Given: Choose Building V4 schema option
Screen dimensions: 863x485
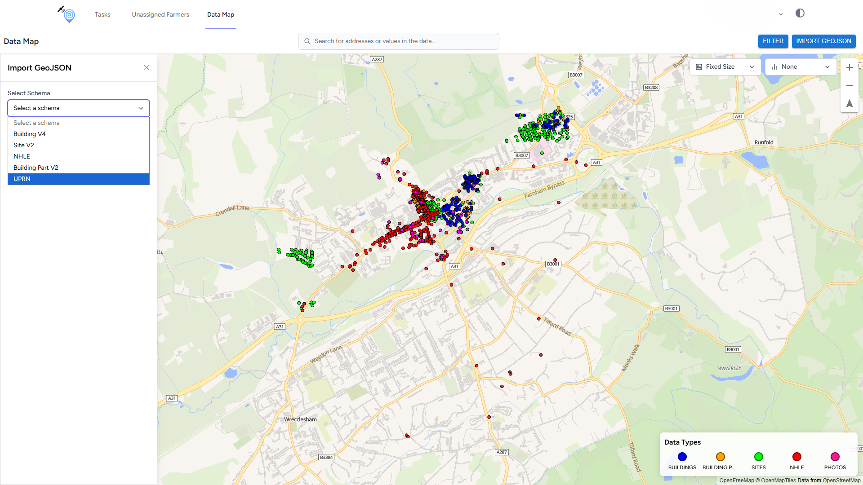Looking at the screenshot, I should click(79, 134).
